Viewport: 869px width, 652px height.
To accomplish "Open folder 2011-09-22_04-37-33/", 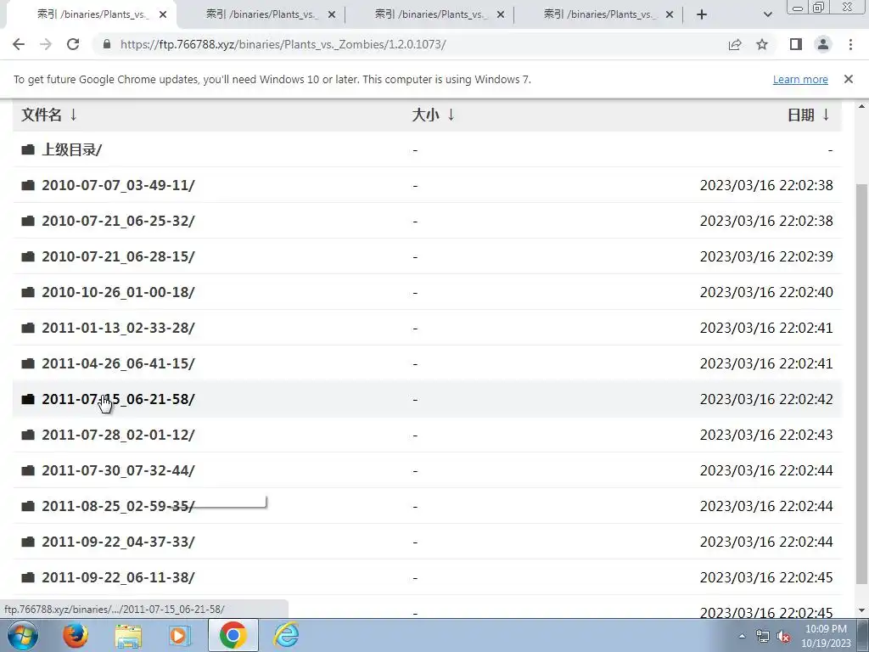I will point(118,542).
